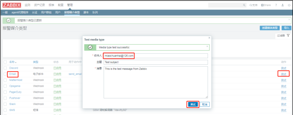Open the 管理 menu
The height and width of the screenshot is (115, 293).
[x=70, y=5]
